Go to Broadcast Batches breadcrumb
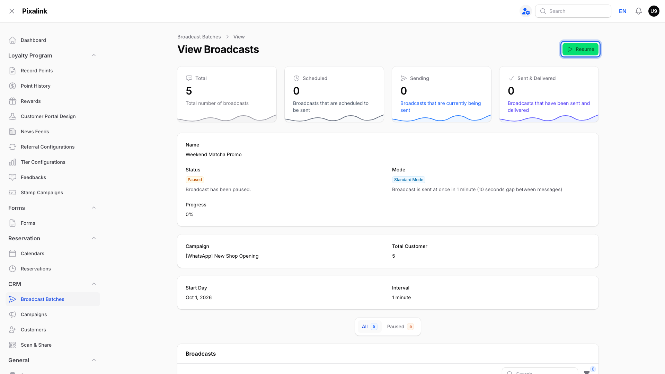 (199, 37)
